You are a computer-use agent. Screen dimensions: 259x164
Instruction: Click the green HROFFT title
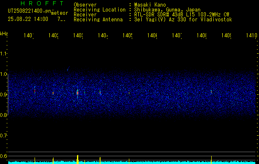[42, 3]
